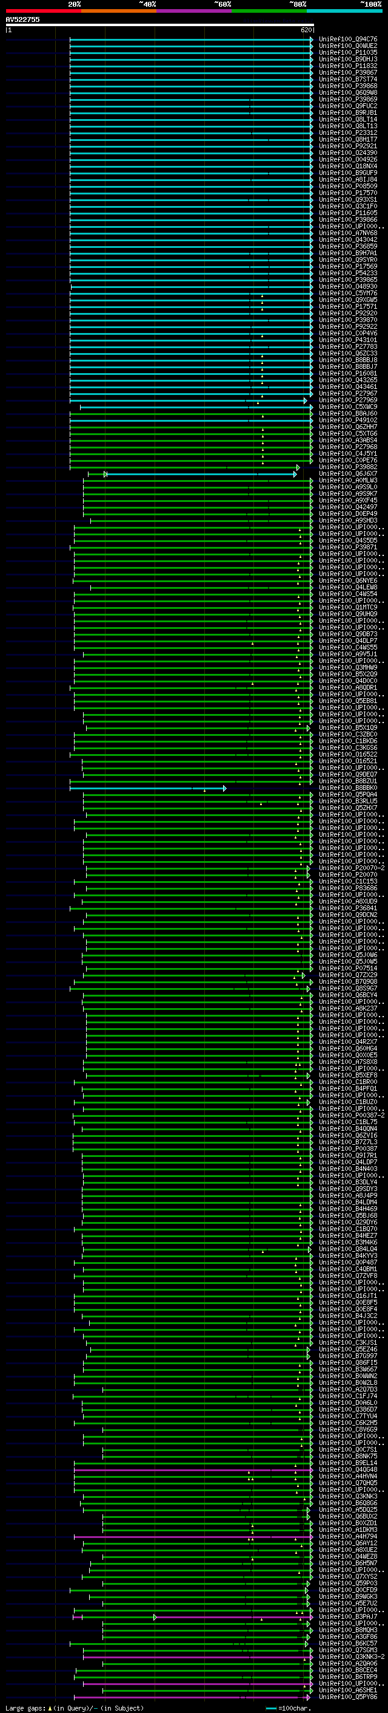Select hit label UniRef100_P92921

348,146
